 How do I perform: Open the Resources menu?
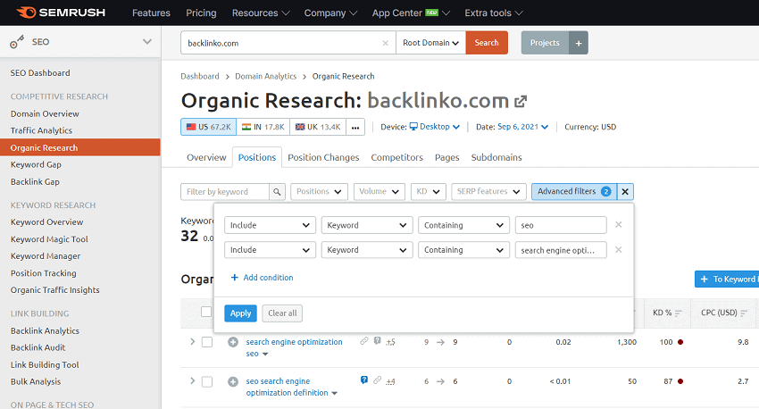(x=261, y=13)
